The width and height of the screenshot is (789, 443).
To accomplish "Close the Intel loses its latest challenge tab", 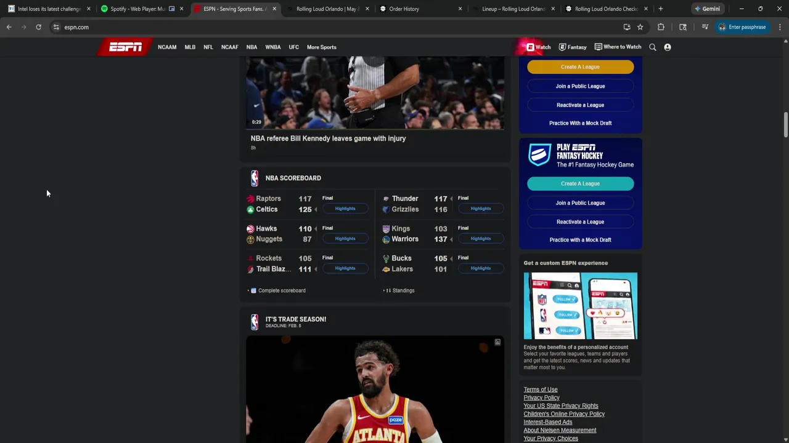I will 88,9.
